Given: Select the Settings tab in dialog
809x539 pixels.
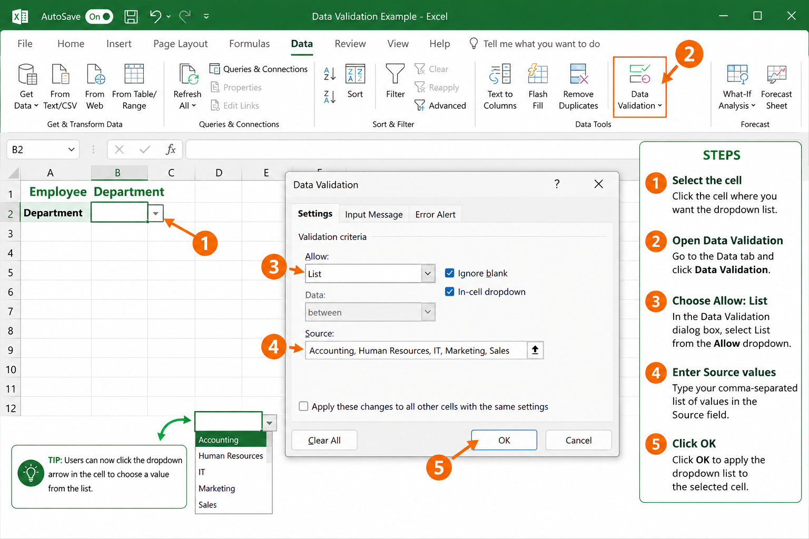Looking at the screenshot, I should (x=315, y=213).
